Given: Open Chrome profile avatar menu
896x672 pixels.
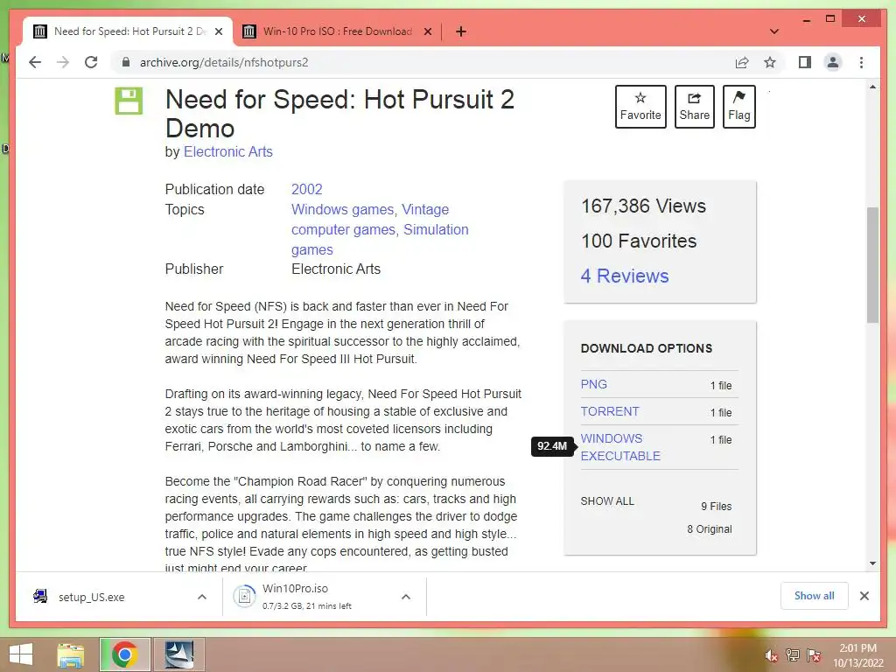Looking at the screenshot, I should click(833, 62).
